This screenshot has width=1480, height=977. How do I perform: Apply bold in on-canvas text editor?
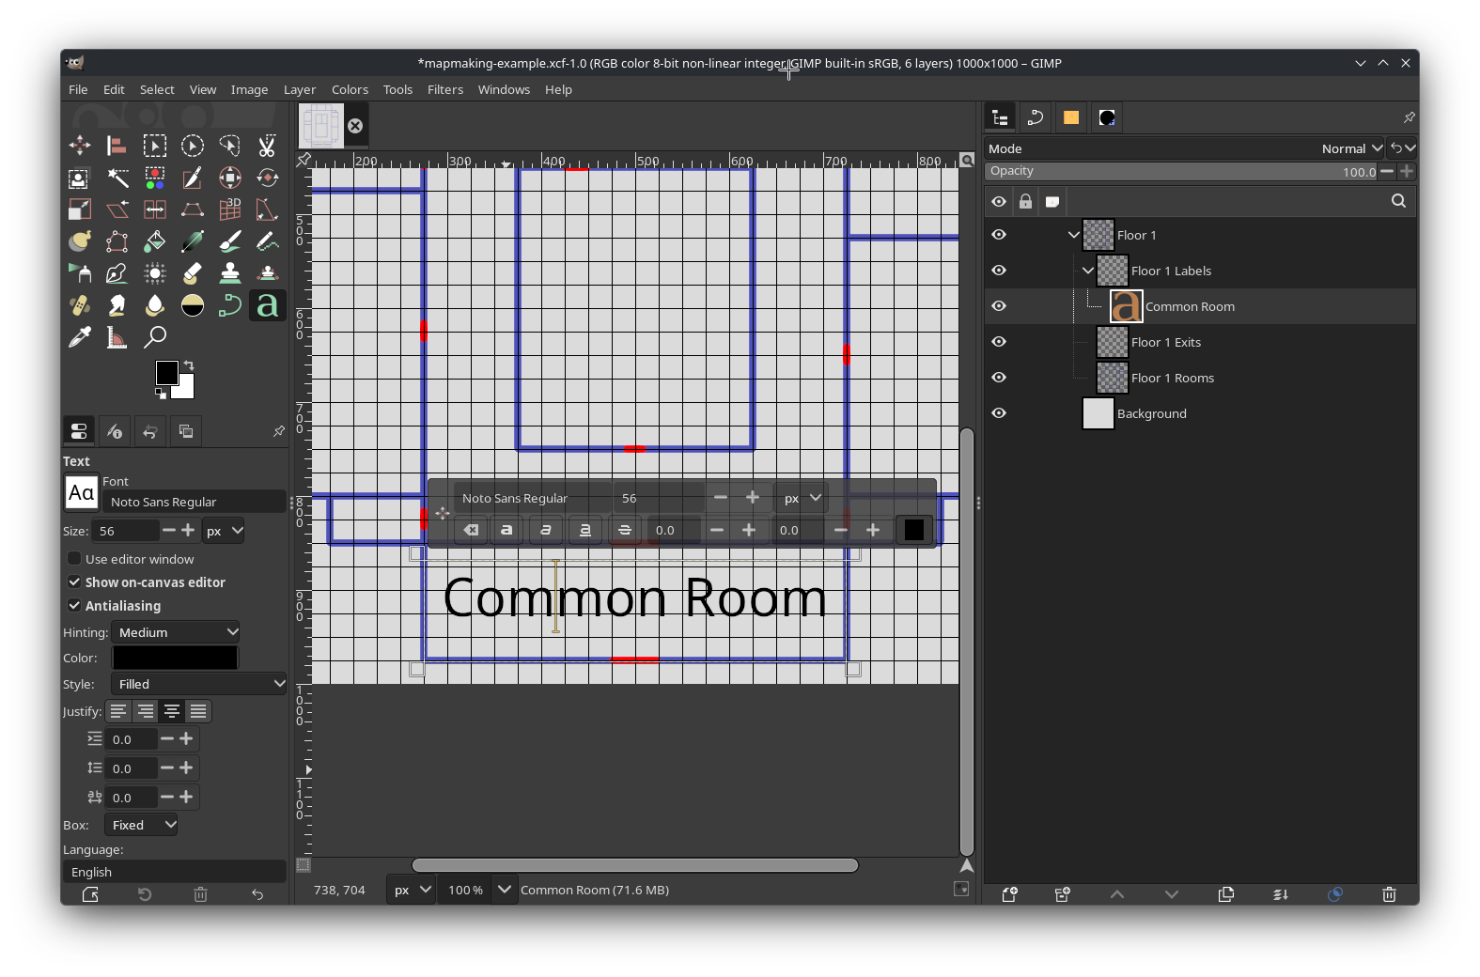506,530
